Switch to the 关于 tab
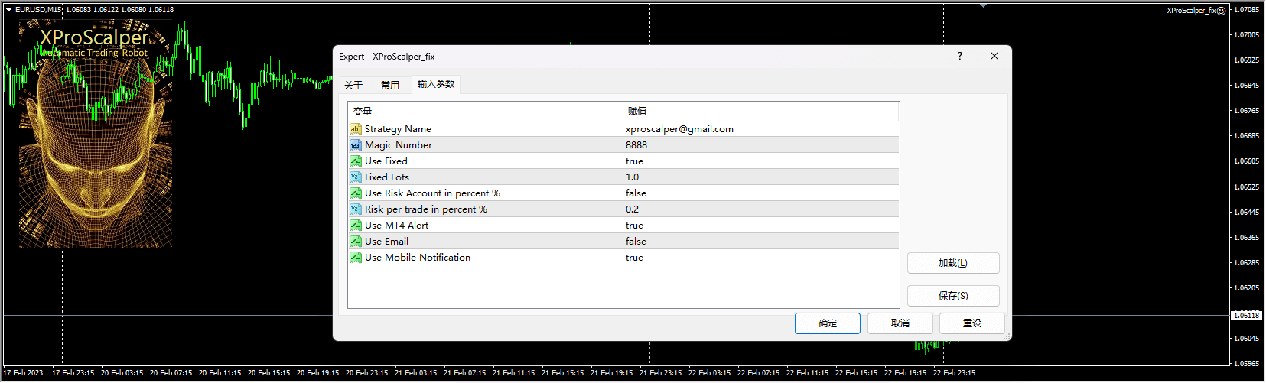Viewport: 1266px width, 383px height. pyautogui.click(x=353, y=85)
